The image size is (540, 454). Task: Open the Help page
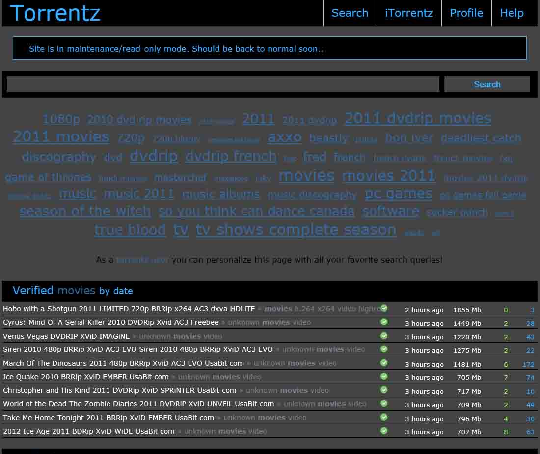pyautogui.click(x=512, y=13)
